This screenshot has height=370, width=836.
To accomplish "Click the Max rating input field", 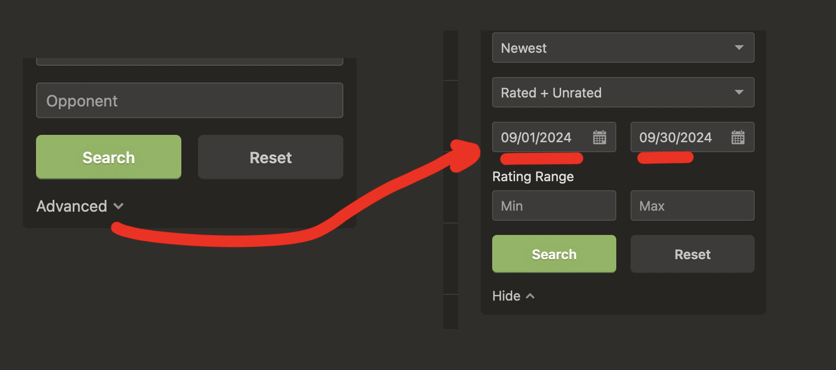I will tap(692, 205).
